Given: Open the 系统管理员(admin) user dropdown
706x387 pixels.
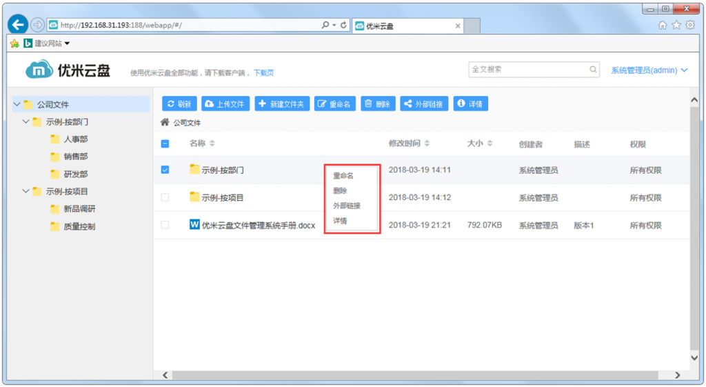Looking at the screenshot, I should click(649, 70).
